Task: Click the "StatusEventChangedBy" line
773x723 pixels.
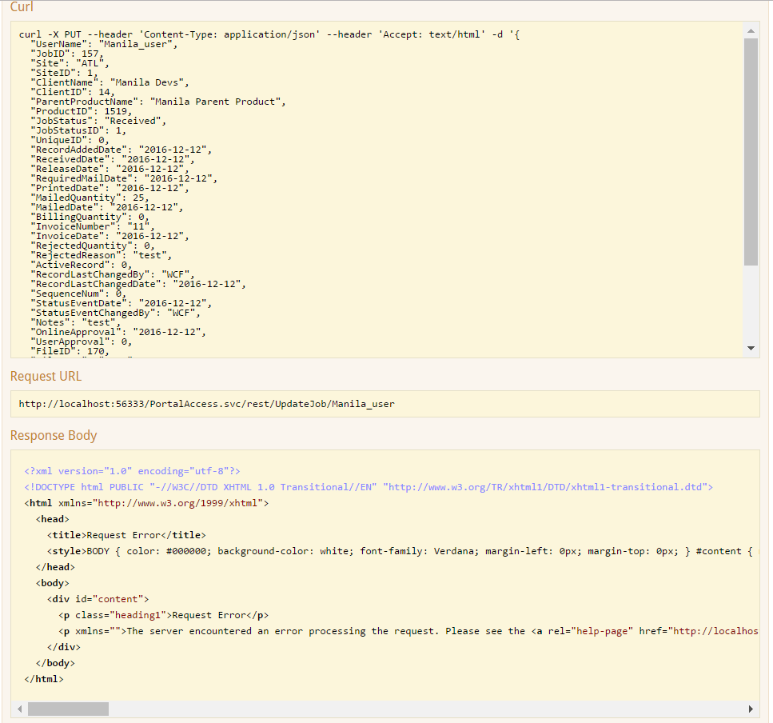Action: (115, 314)
